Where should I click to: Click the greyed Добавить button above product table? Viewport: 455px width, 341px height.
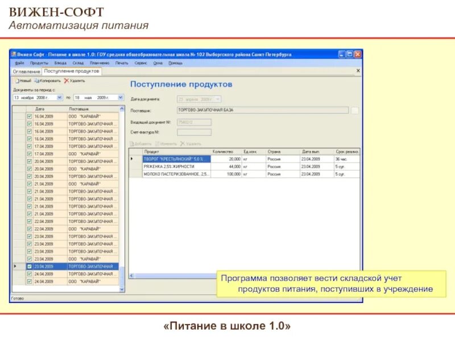click(140, 144)
